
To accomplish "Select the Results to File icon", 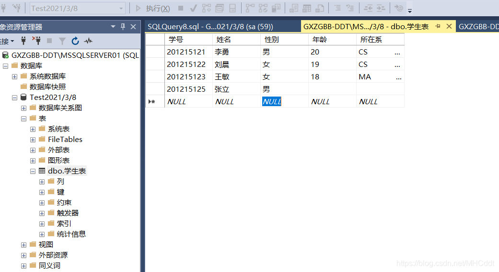I will tap(320, 8).
